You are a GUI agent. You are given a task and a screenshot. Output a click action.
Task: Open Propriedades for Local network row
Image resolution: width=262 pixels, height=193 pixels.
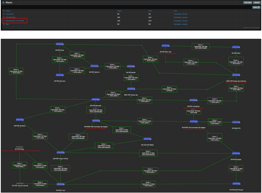tap(177, 14)
